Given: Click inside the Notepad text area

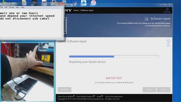Looking at the screenshot, I should point(31,23).
